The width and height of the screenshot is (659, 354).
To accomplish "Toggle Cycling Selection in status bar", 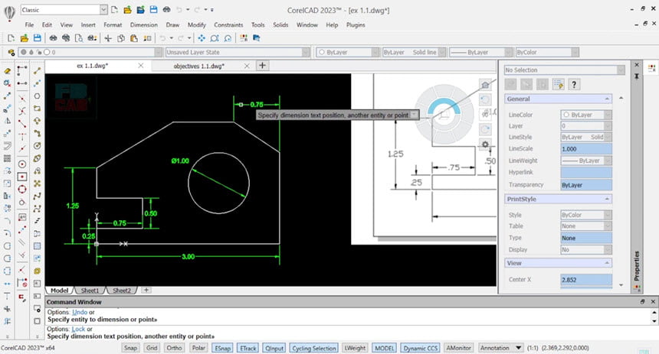I will pyautogui.click(x=314, y=348).
